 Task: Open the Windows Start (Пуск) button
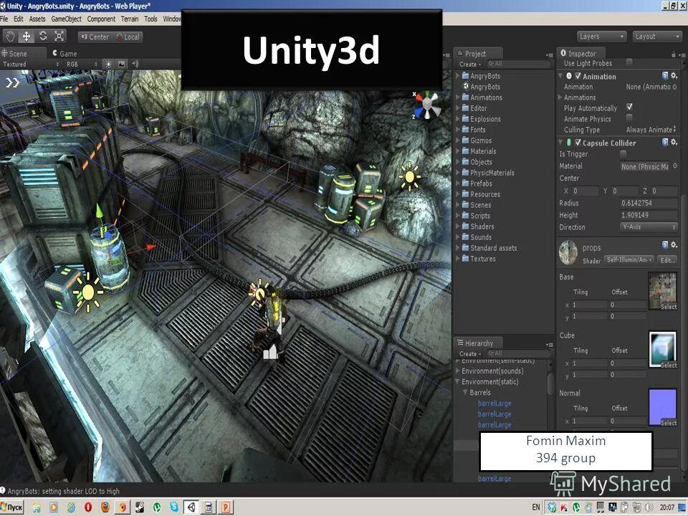coord(12,507)
